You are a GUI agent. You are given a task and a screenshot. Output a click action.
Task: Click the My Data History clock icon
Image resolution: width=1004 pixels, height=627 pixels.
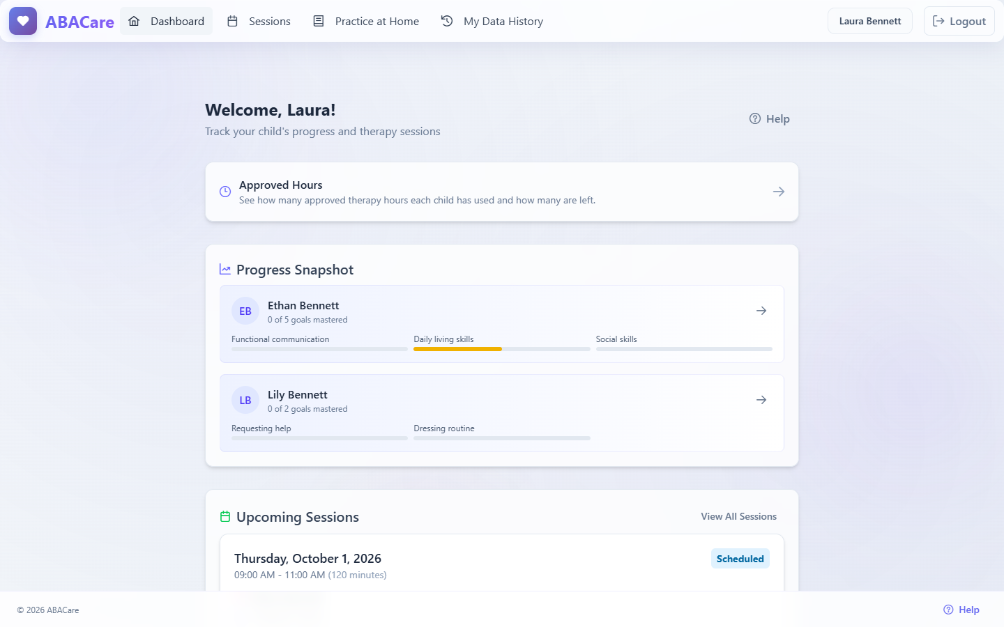coord(447,21)
